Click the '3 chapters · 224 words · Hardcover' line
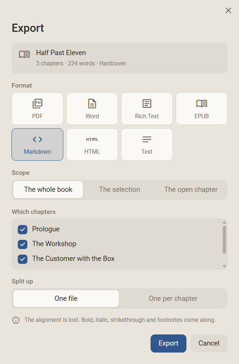239x364 pixels. pos(81,63)
